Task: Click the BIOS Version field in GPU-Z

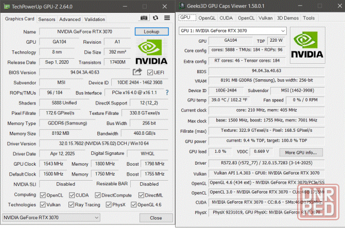Action: tap(85, 73)
